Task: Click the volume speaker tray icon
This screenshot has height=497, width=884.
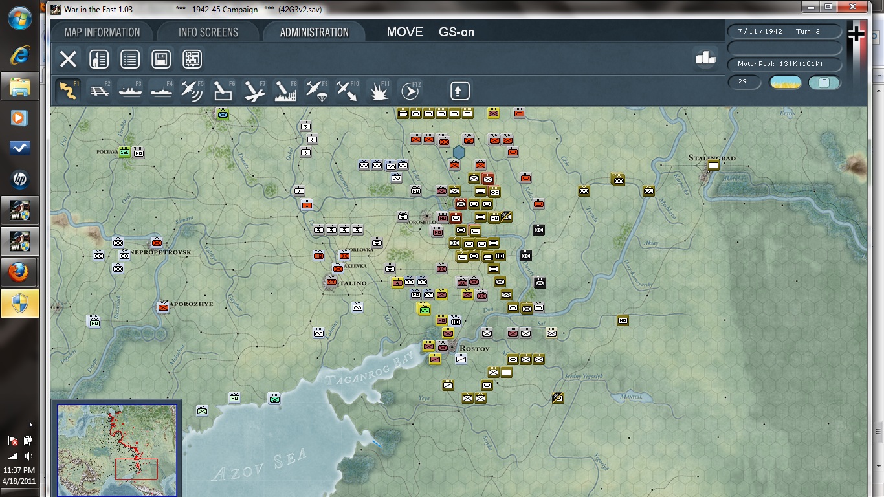Action: (28, 456)
